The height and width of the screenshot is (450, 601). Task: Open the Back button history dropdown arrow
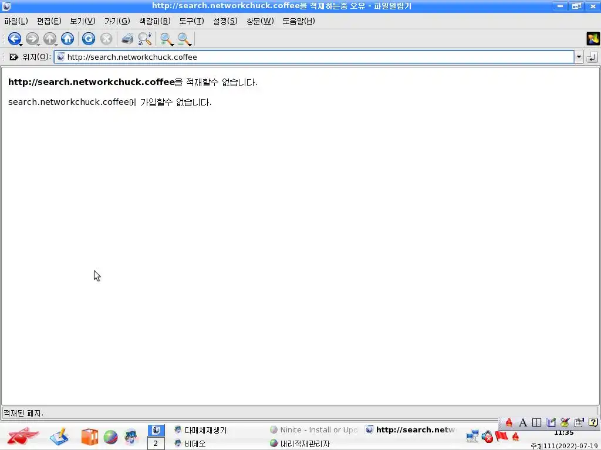(21, 45)
